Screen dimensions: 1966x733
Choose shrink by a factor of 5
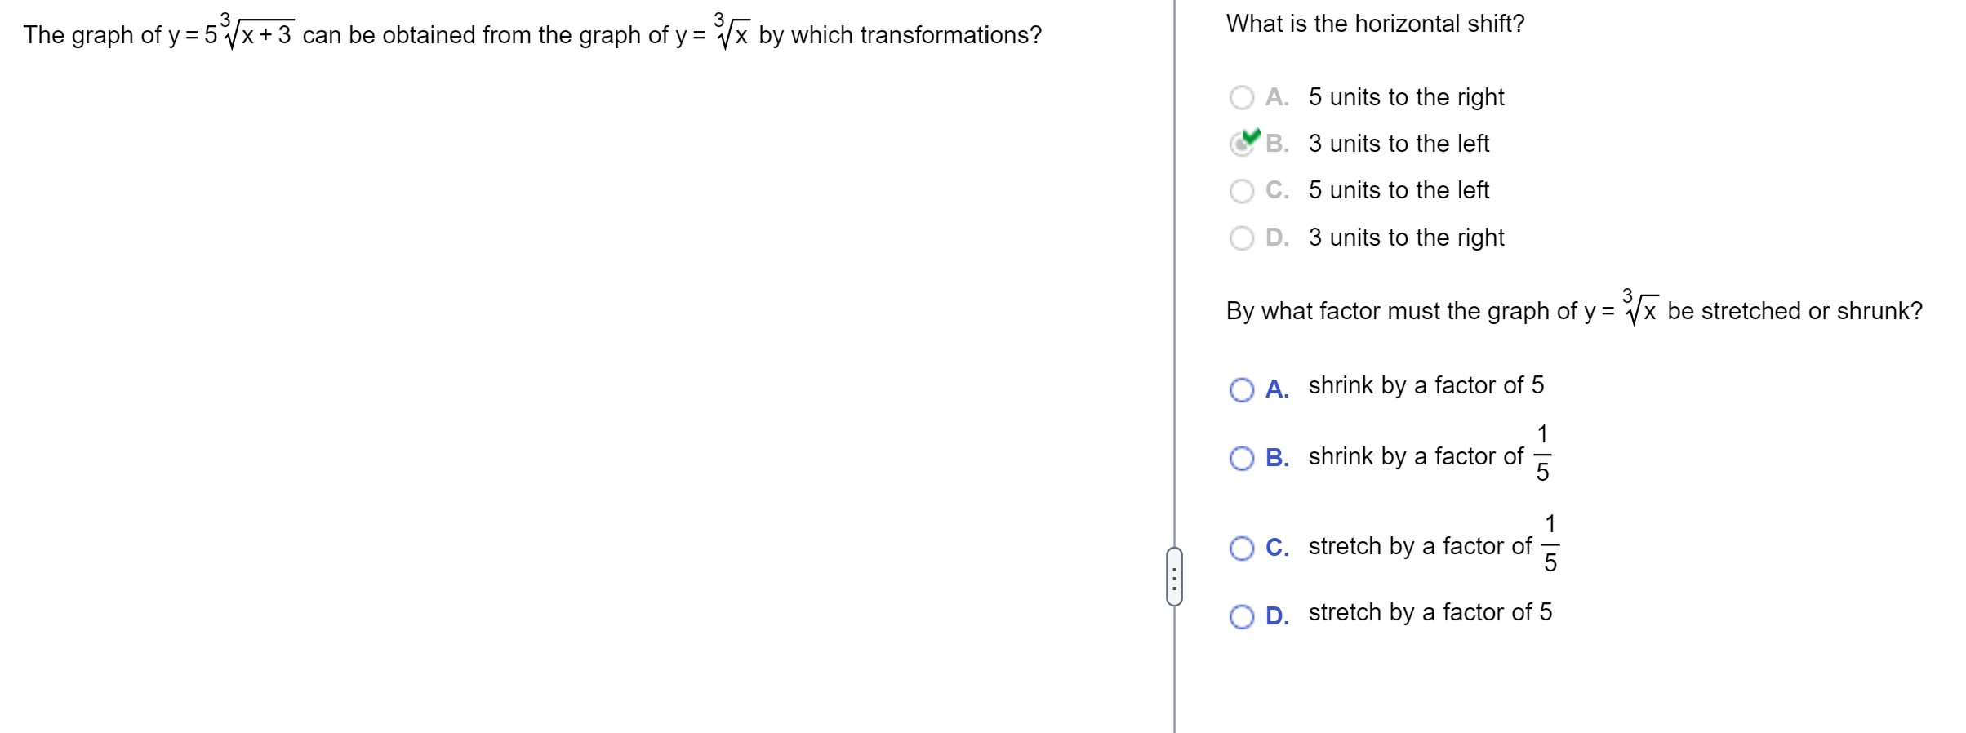(1241, 389)
